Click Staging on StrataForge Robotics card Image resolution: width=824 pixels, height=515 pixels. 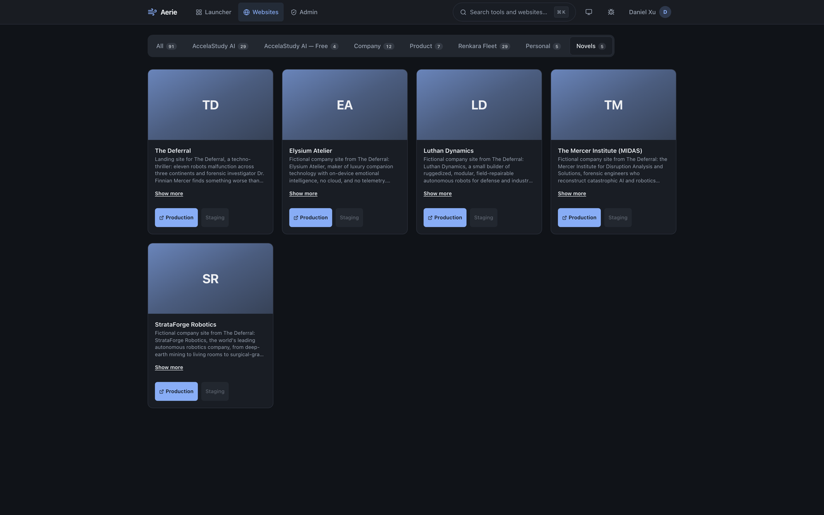[x=215, y=391]
